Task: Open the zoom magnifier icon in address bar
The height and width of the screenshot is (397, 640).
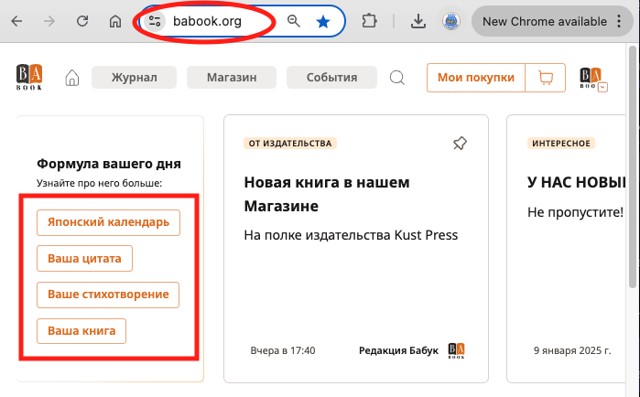Action: point(294,21)
